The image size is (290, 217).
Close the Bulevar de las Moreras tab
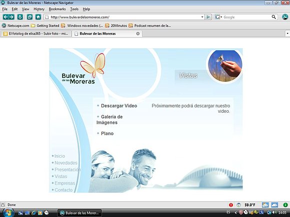click(138, 33)
